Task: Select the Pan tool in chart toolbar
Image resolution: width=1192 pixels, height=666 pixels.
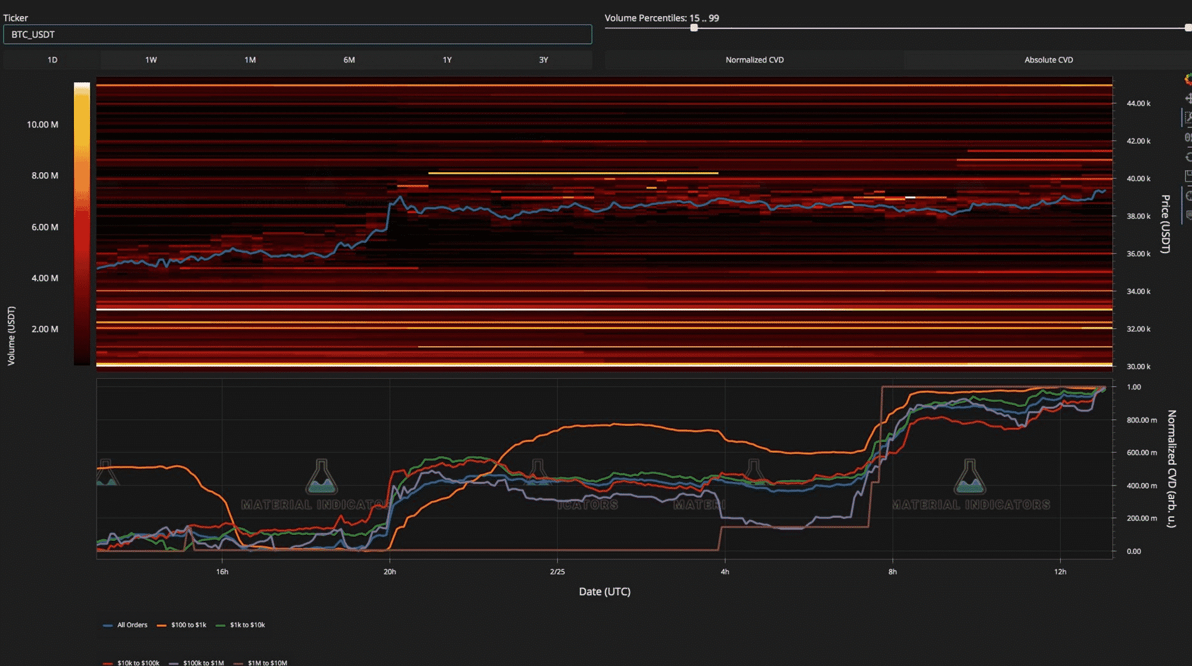Action: pos(1188,98)
